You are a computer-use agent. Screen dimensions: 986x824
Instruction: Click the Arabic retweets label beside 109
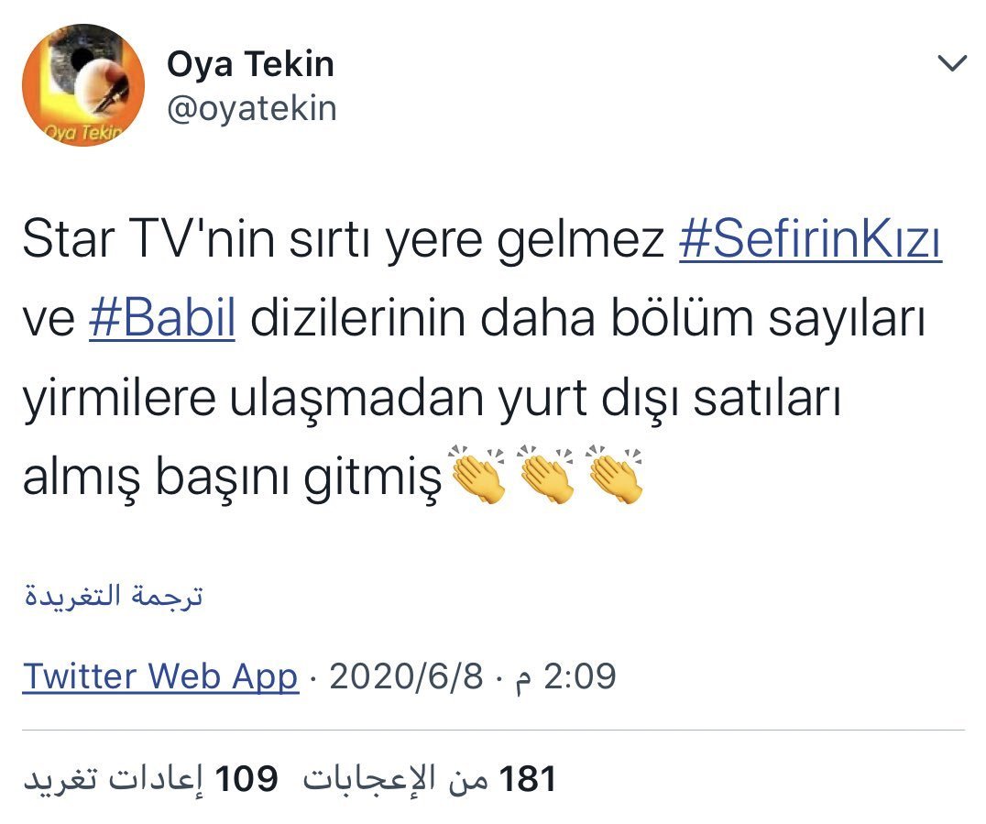click(x=114, y=779)
